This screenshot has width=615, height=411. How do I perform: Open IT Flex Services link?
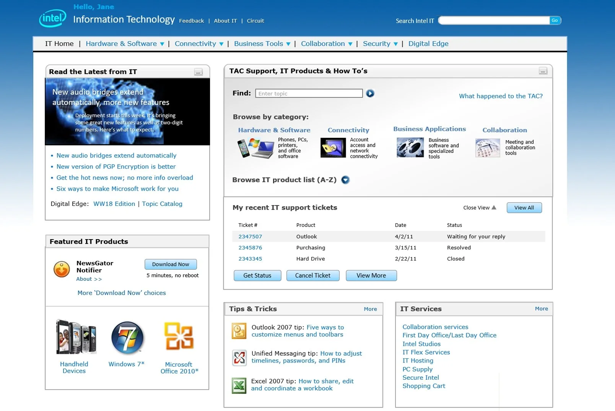(426, 352)
